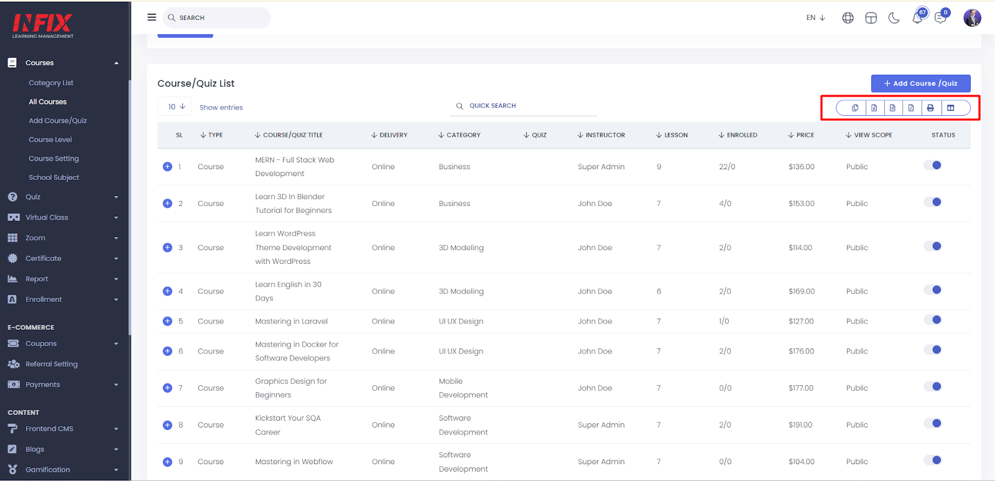The height and width of the screenshot is (481, 995).
Task: Expand row details for Graphics Design for Beginners
Action: click(167, 388)
